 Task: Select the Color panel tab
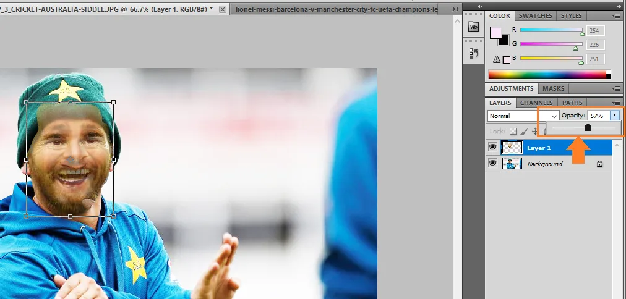point(500,15)
